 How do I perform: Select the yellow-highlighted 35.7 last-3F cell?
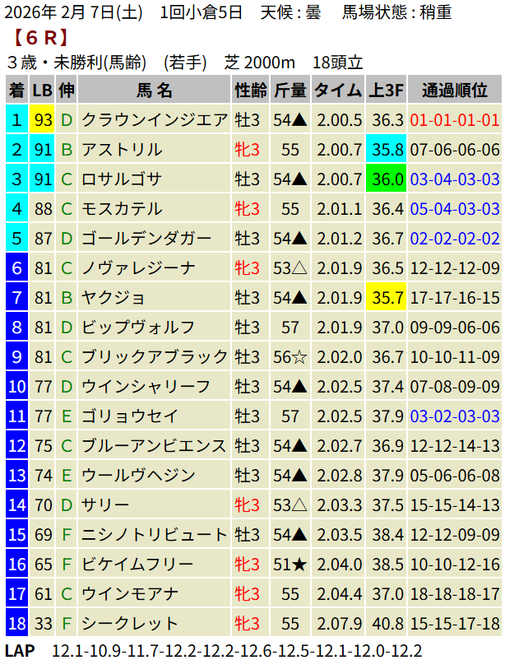point(387,298)
